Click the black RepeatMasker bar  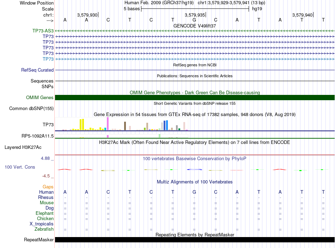pyautogui.click(x=195, y=240)
